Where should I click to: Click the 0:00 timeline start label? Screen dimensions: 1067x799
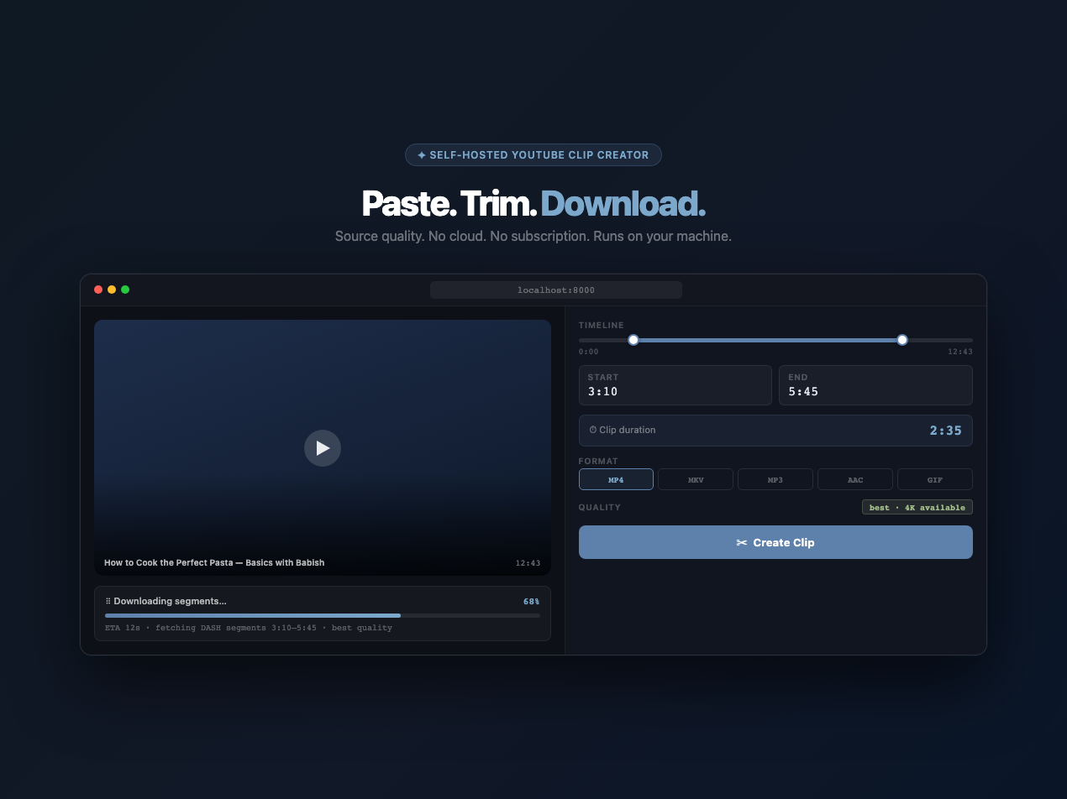point(589,352)
